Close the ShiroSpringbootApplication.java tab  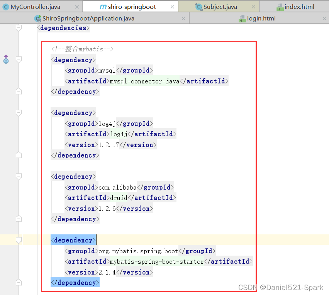click(x=183, y=19)
